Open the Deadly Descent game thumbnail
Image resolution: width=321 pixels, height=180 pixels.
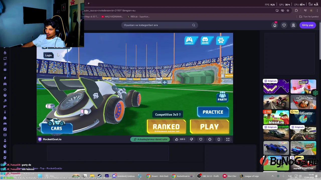coord(303,148)
